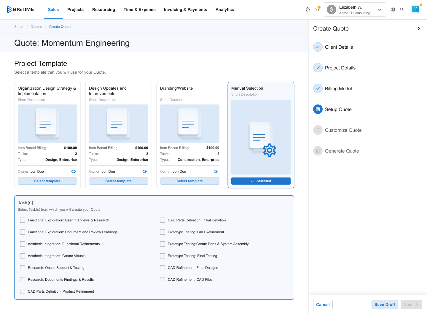Screen dimensions: 427x314
Task: Select the Design Updates and Improvements template
Action: (118, 181)
